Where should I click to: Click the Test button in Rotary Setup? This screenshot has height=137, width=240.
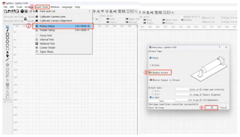click(x=162, y=101)
